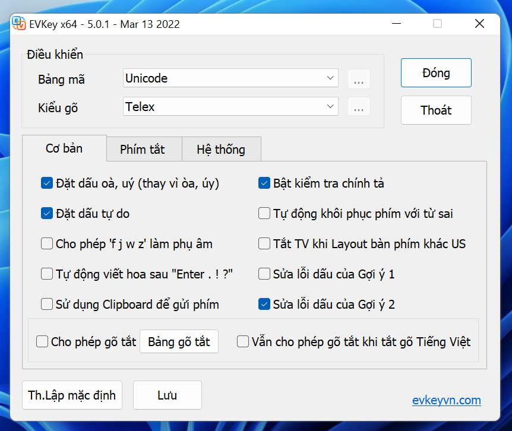Open advanced options next to Kiểu gõ dropdown
The height and width of the screenshot is (431, 512).
[x=359, y=106]
